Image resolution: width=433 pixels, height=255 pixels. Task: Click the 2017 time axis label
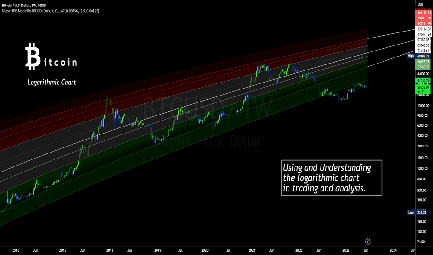tap(63, 250)
